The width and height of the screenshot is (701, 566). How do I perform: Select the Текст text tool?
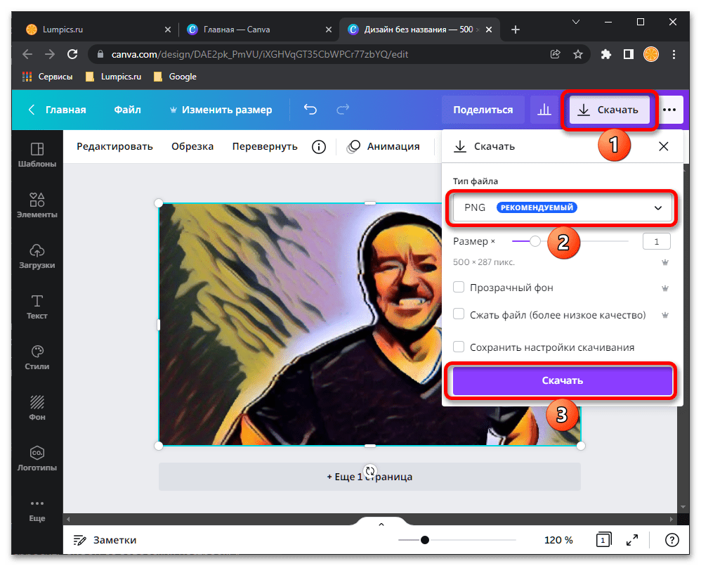coord(37,307)
